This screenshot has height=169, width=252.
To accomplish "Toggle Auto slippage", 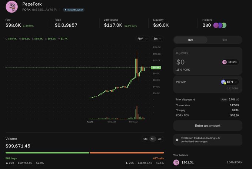I will point(224,99).
